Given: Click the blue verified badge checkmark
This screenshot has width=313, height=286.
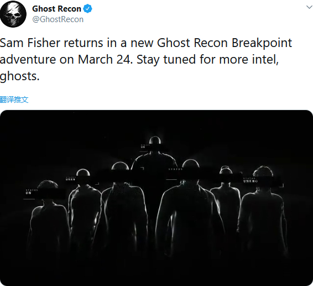Looking at the screenshot, I should point(87,9).
